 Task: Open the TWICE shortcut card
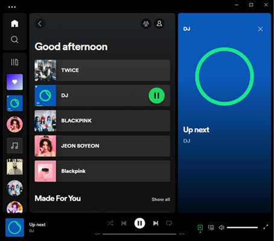pyautogui.click(x=102, y=70)
